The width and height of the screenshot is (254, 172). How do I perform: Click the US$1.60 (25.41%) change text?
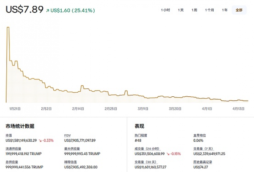pos(73,11)
